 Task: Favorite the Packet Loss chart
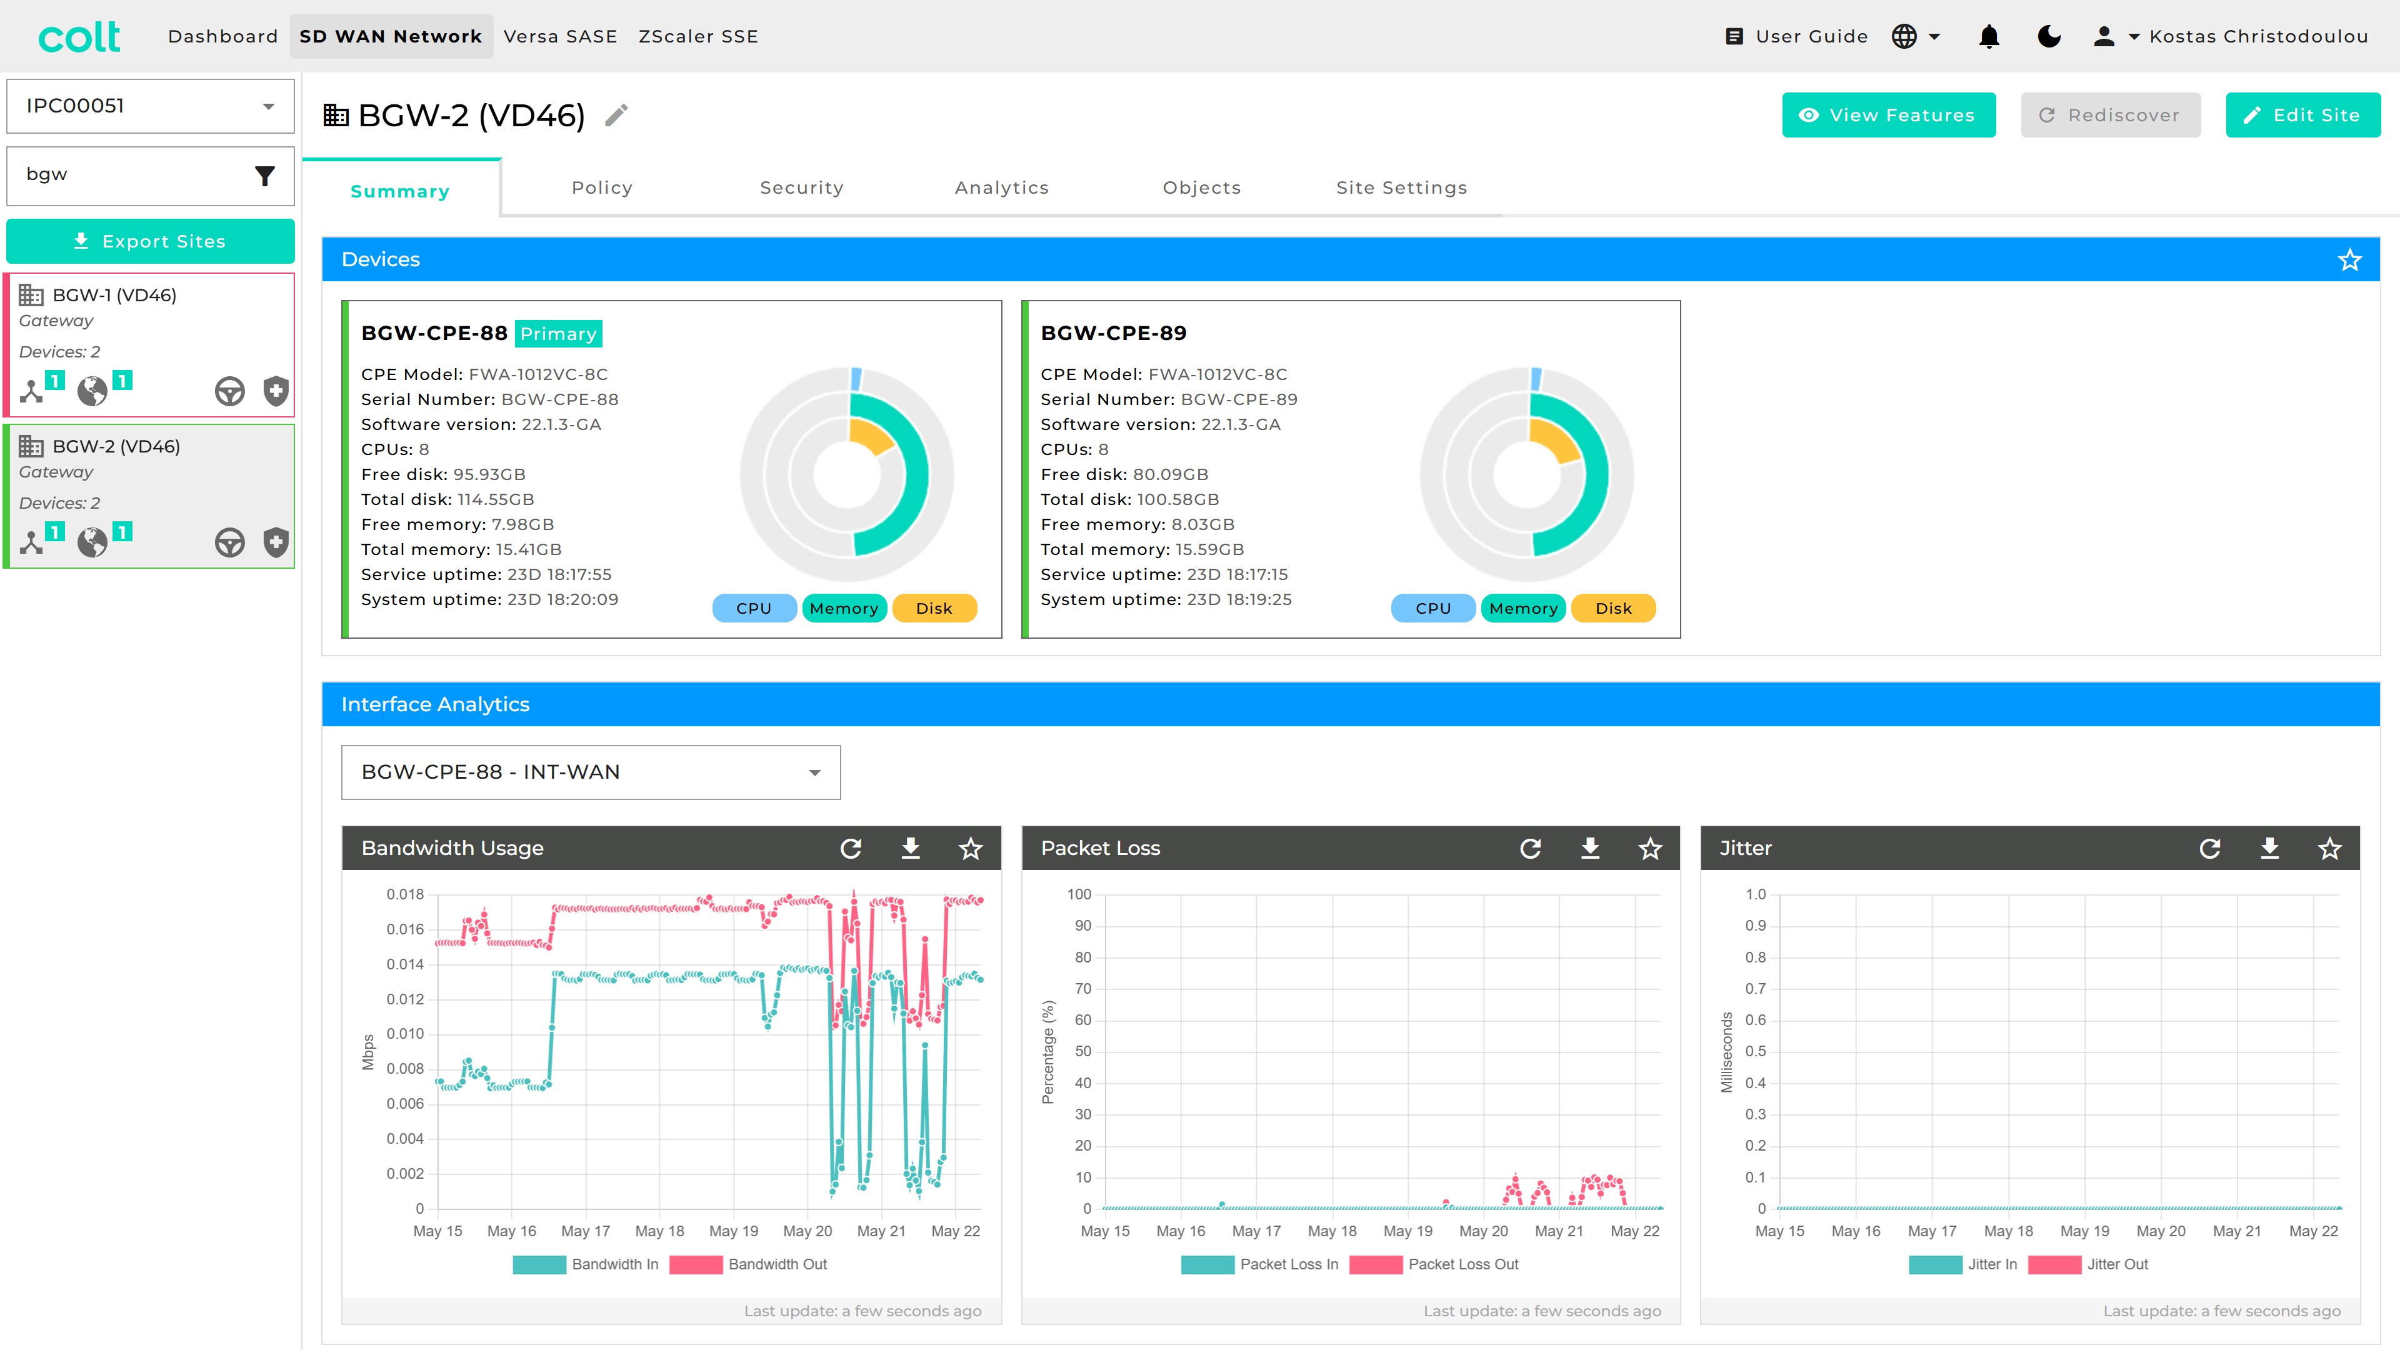point(1650,849)
